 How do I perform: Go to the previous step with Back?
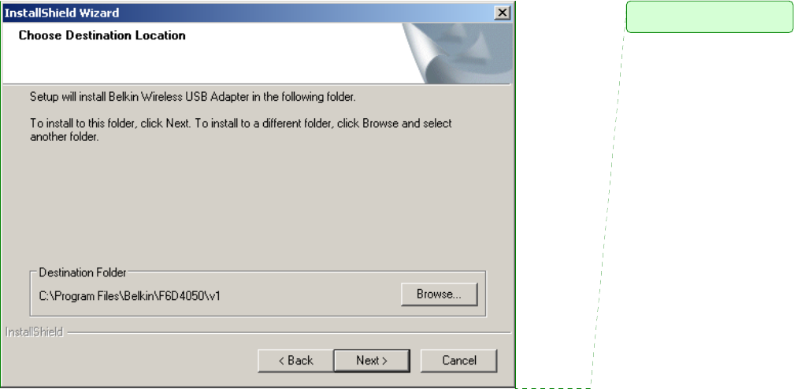pyautogui.click(x=295, y=361)
